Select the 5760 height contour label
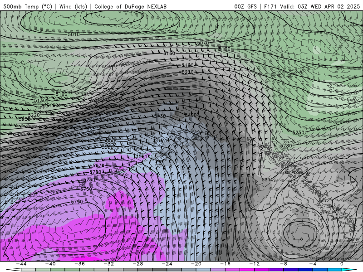Screen dimensions: 363x272 [86, 189]
